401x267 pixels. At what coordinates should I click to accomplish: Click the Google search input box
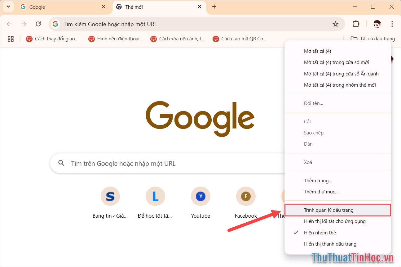tap(167, 163)
